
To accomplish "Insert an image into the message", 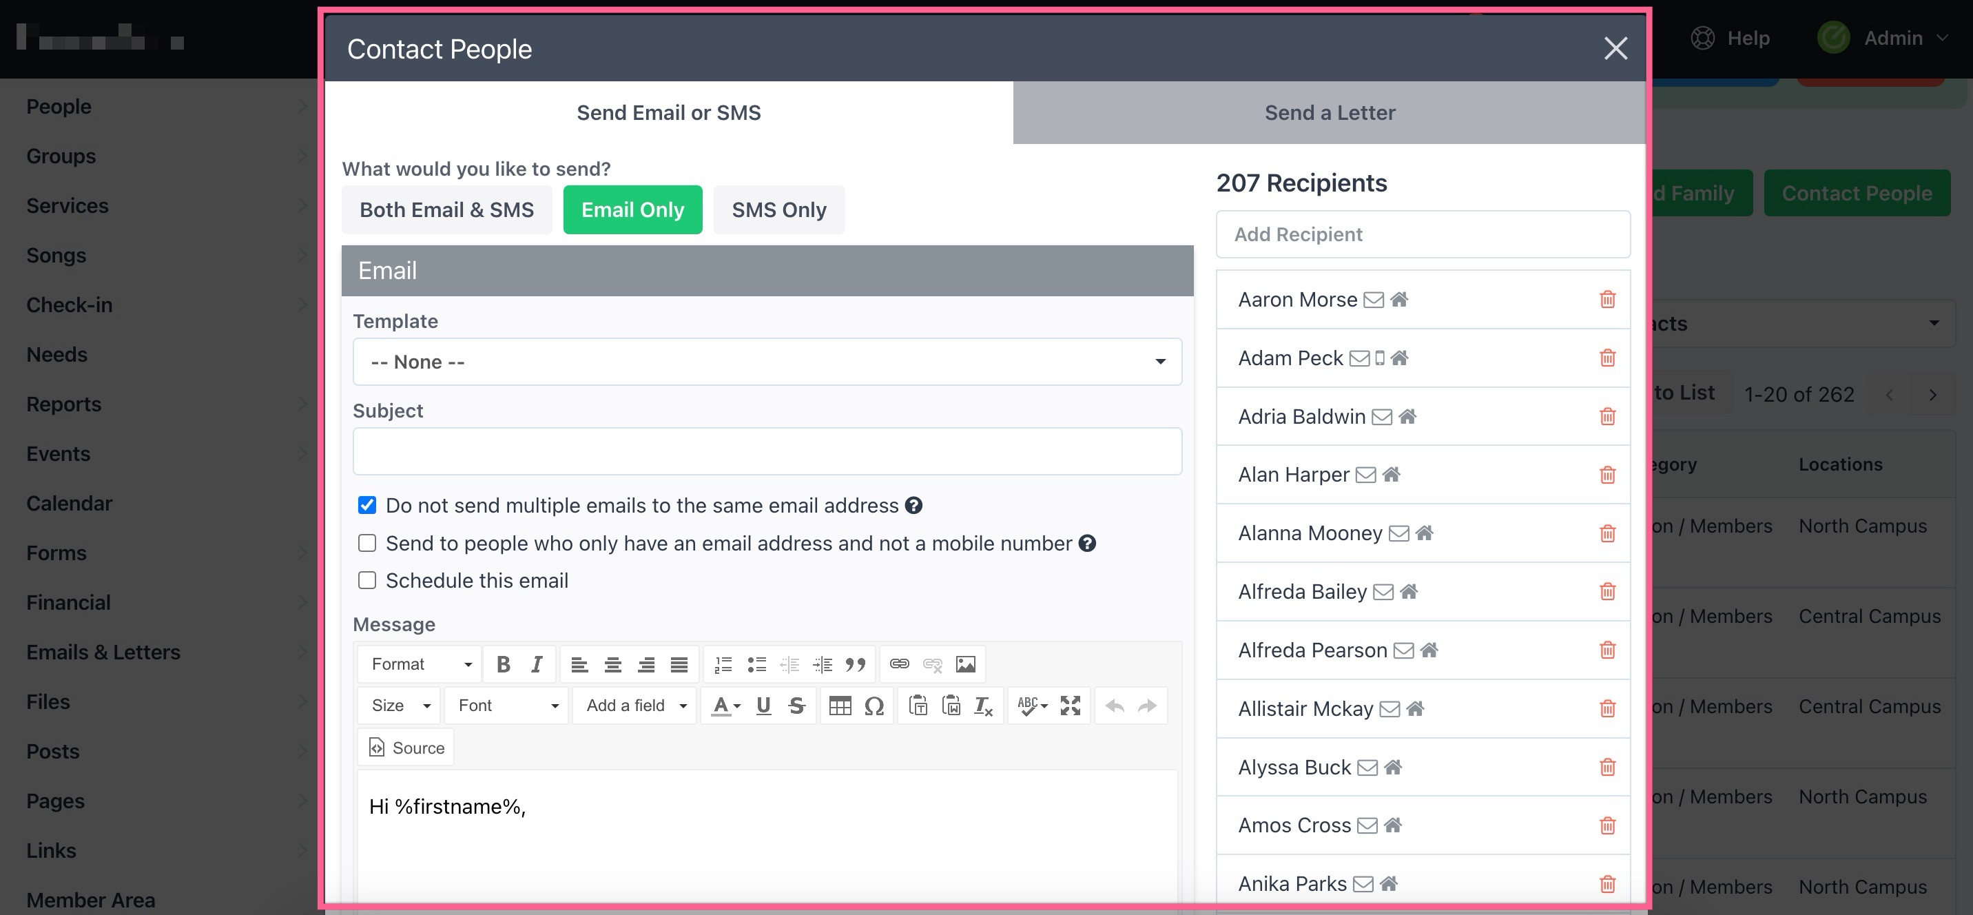I will pyautogui.click(x=965, y=664).
